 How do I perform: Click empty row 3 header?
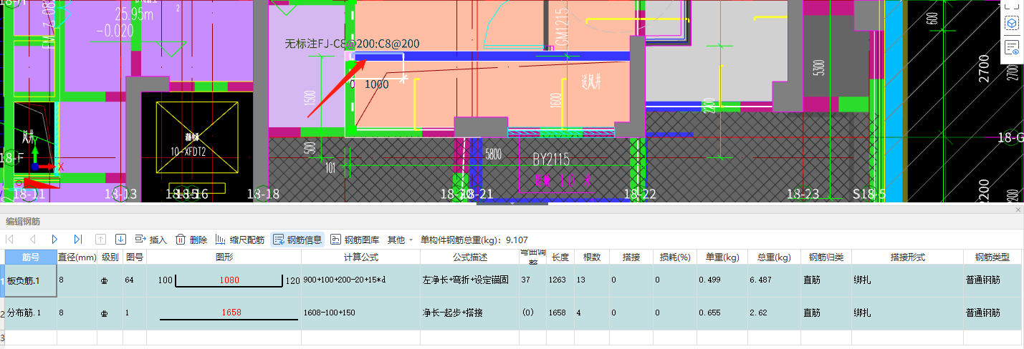(2, 337)
